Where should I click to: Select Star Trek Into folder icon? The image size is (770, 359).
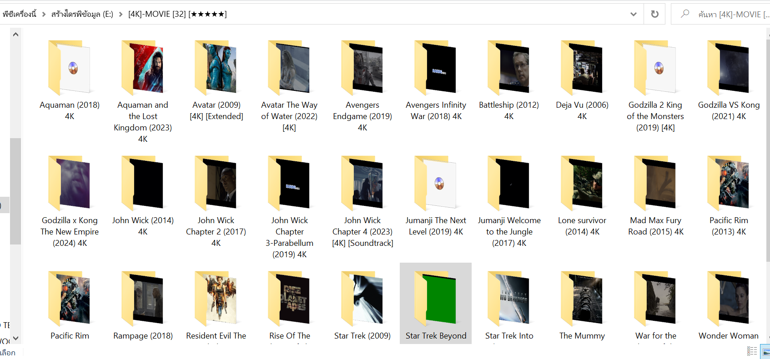tap(509, 299)
